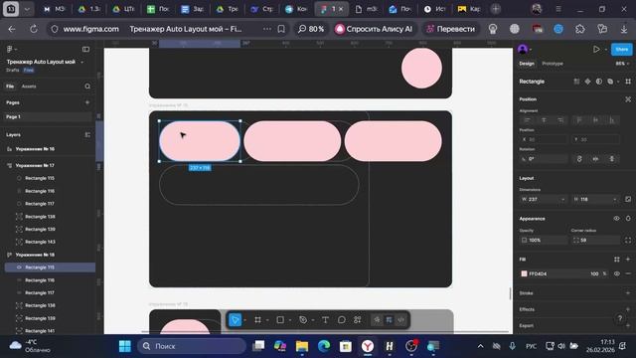This screenshot has height=358, width=636.
Task: Add a new page with plus
Action: point(87,102)
